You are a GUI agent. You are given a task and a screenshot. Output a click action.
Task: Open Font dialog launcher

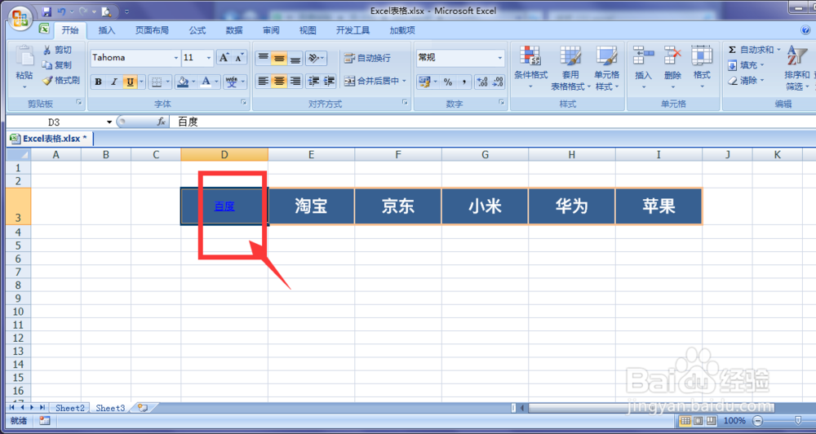point(243,103)
